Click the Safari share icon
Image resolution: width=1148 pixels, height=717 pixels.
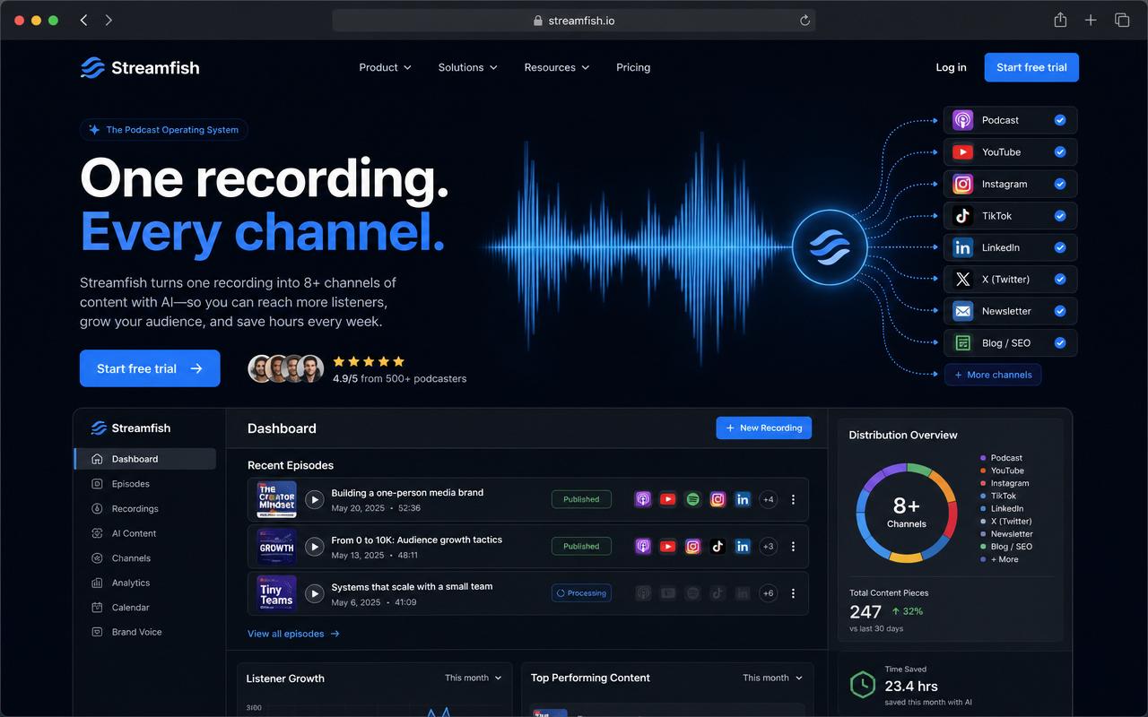click(1060, 20)
